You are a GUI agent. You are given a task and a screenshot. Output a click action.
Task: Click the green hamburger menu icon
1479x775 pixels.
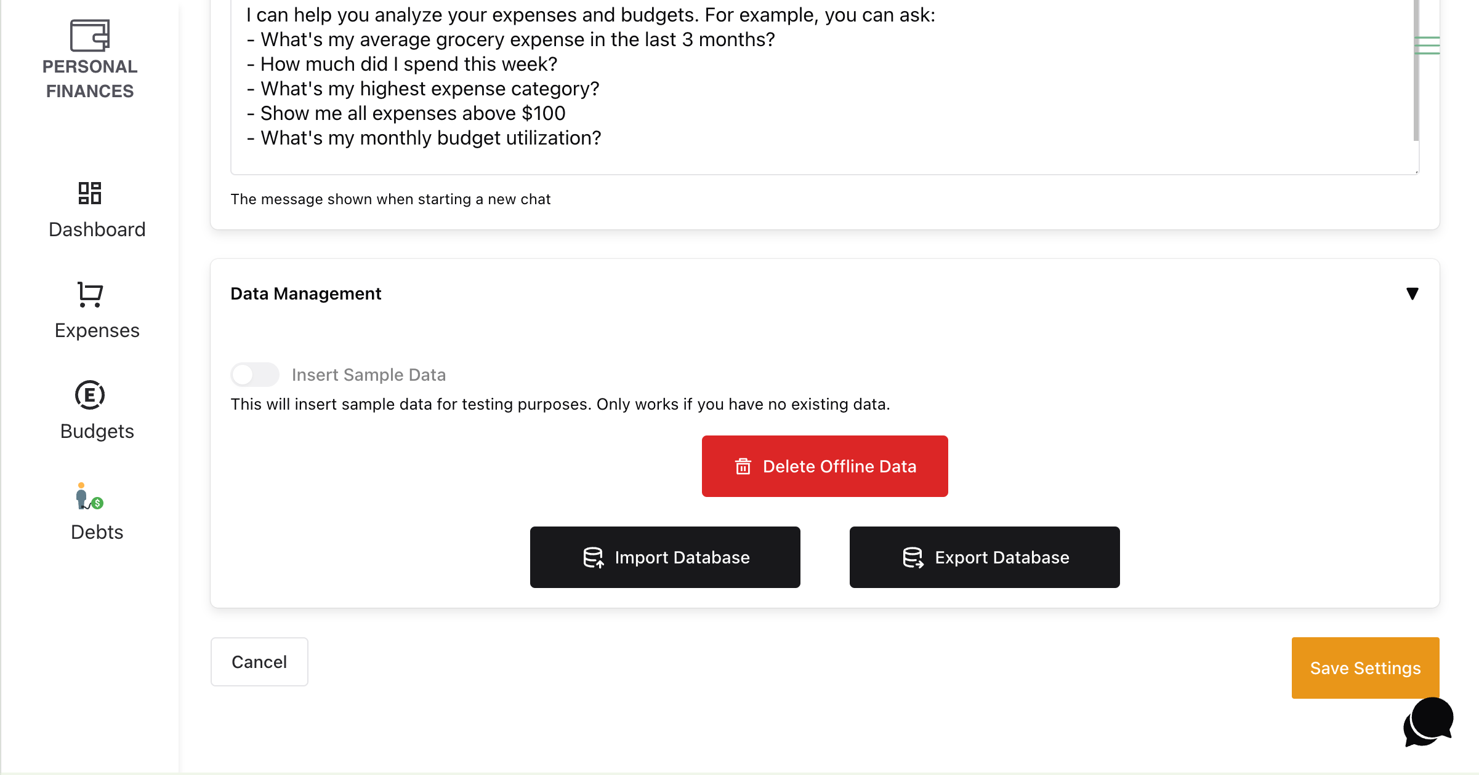(x=1427, y=46)
